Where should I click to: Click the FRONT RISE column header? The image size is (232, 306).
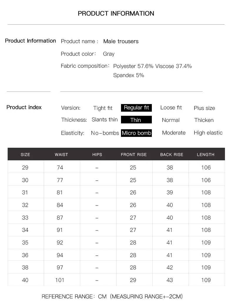[x=134, y=154]
